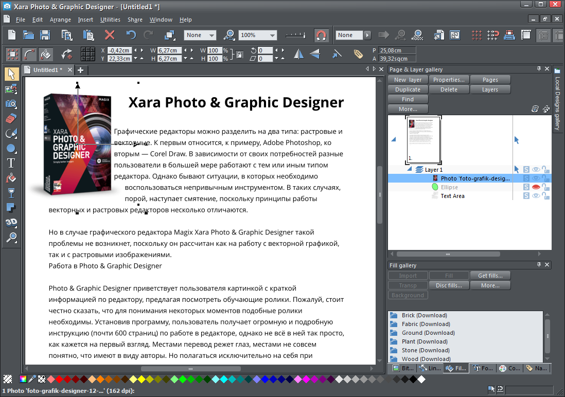The height and width of the screenshot is (397, 565).
Task: Switch to the Line gallery tab
Action: pos(430,368)
